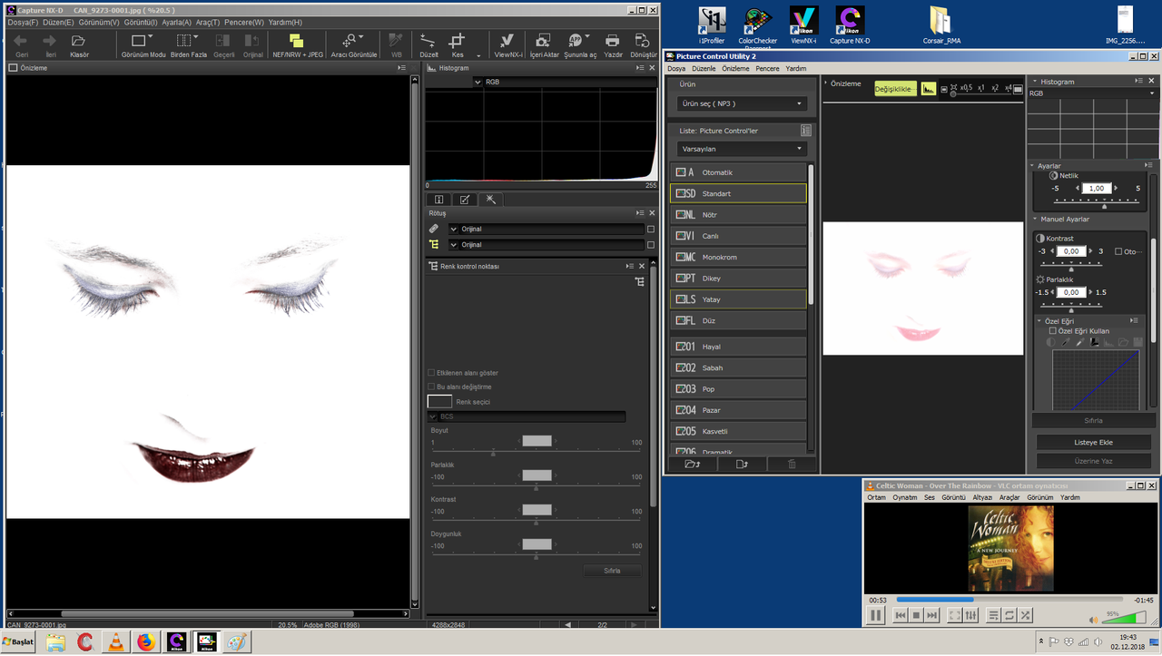
Task: Enable Etkilenen alanı göster checkbox
Action: point(431,373)
